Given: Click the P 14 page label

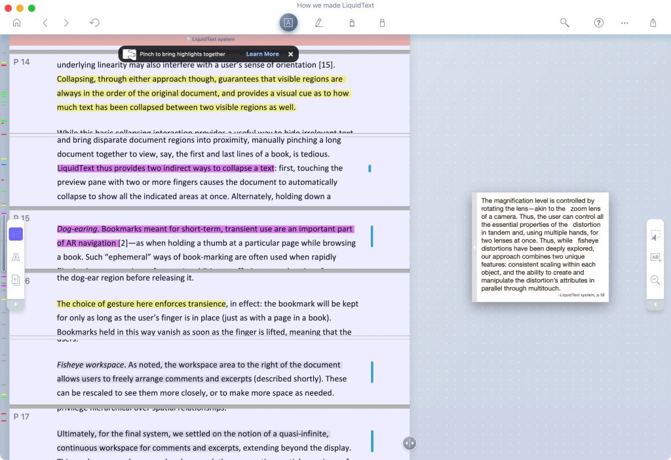Looking at the screenshot, I should click(22, 62).
